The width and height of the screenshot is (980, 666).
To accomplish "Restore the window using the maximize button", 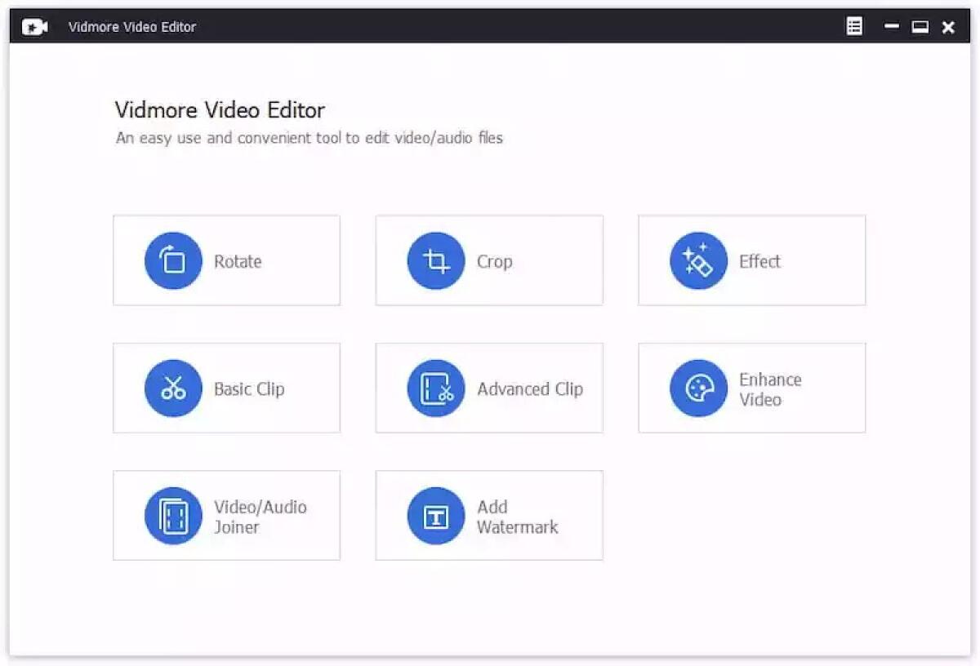I will (920, 26).
